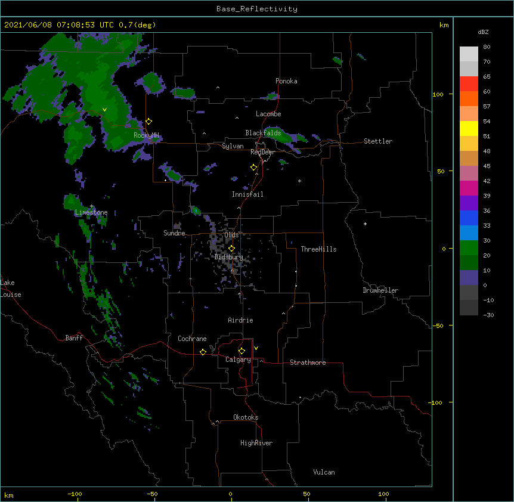Click the yellow V marker east of Calgary
The height and width of the screenshot is (502, 514).
click(256, 348)
